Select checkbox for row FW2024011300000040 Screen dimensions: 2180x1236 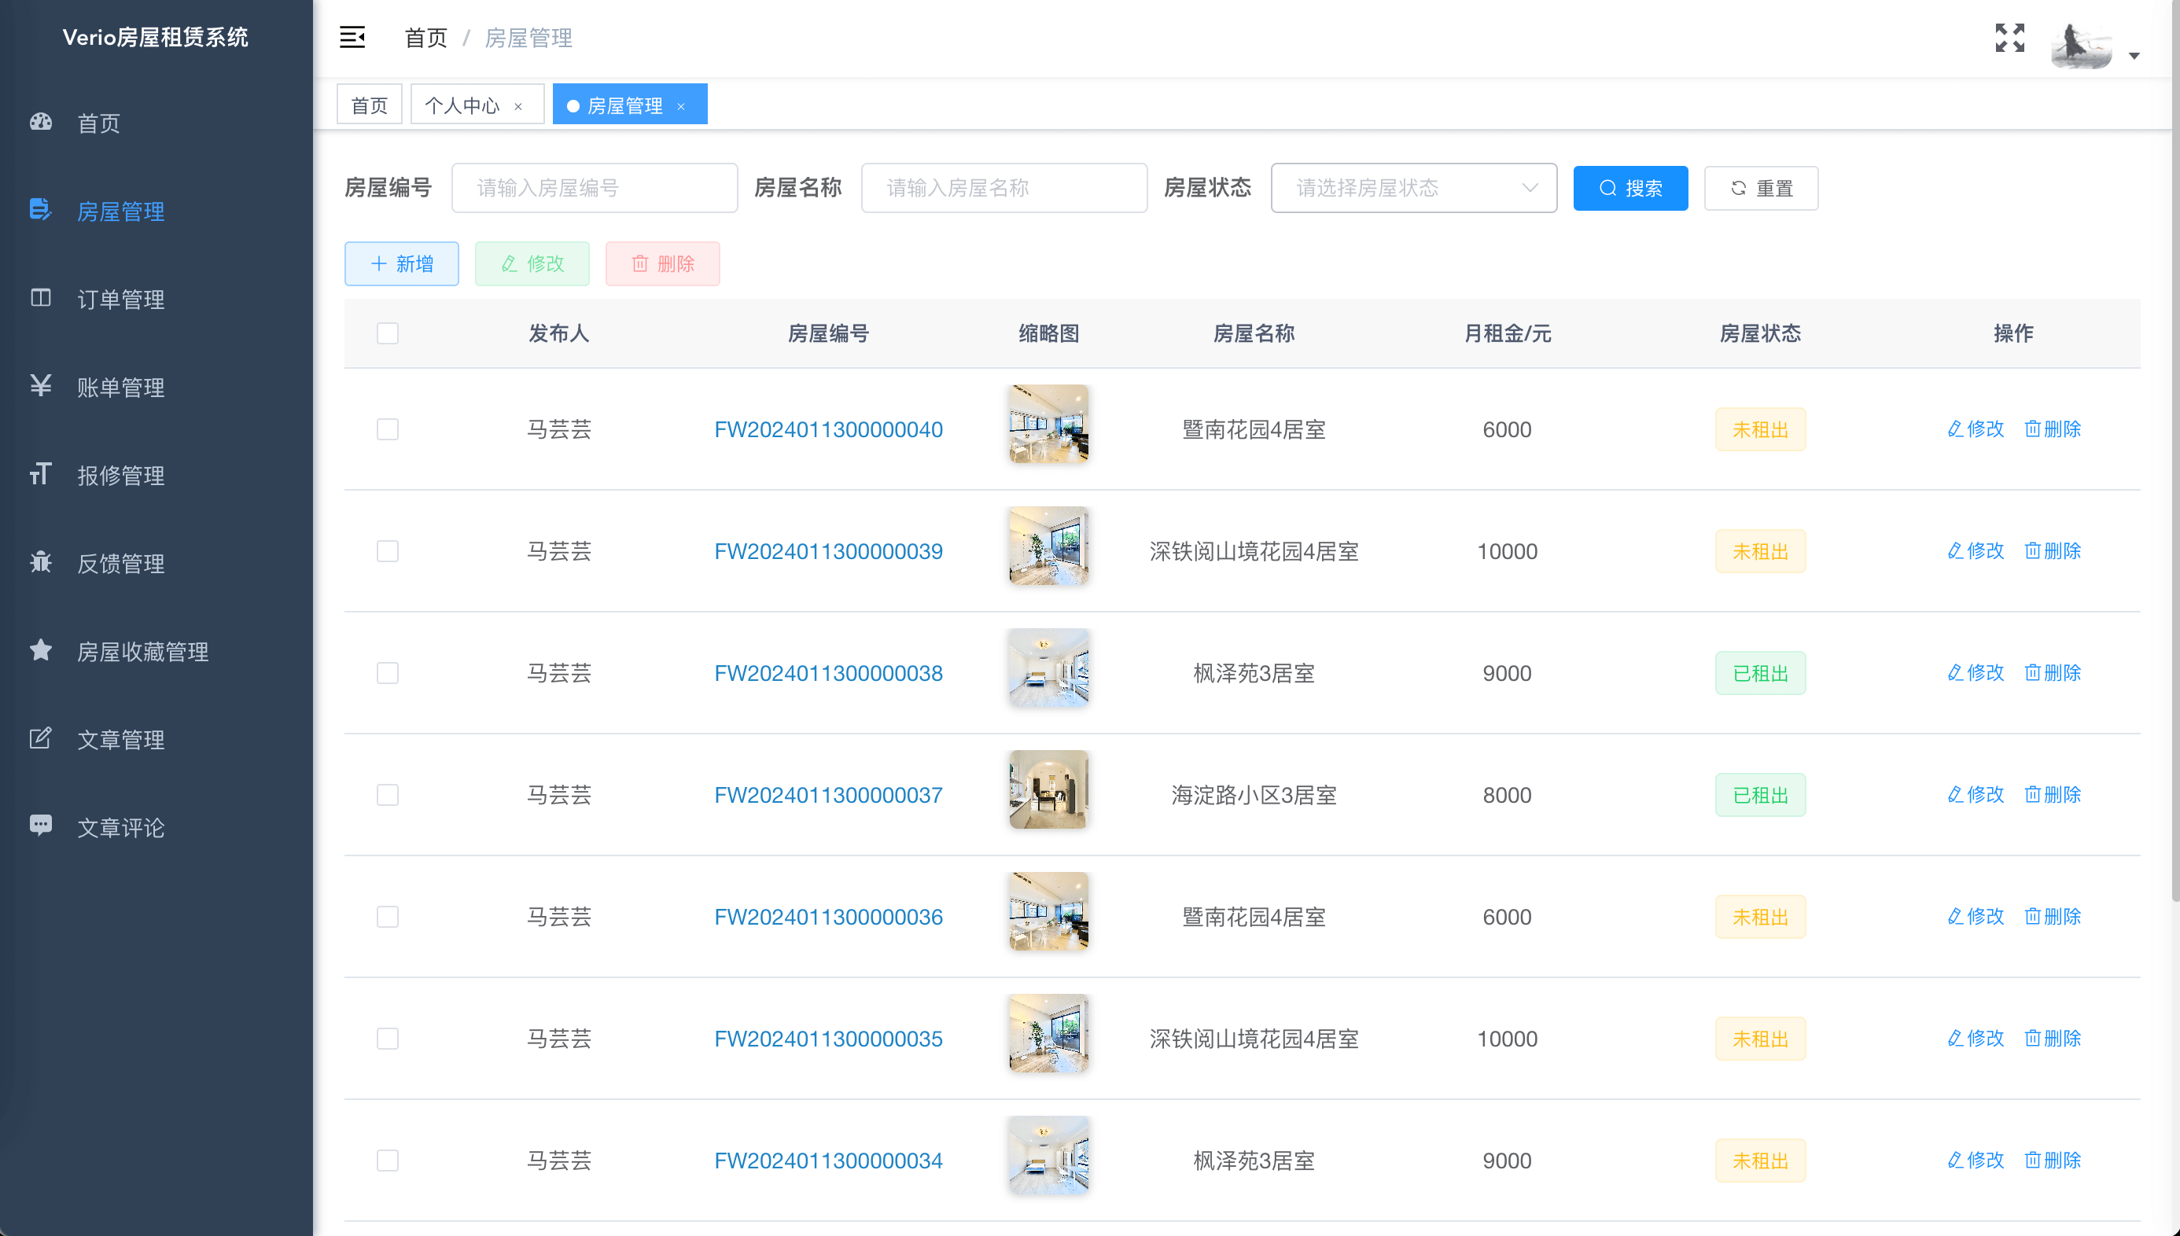coord(387,429)
